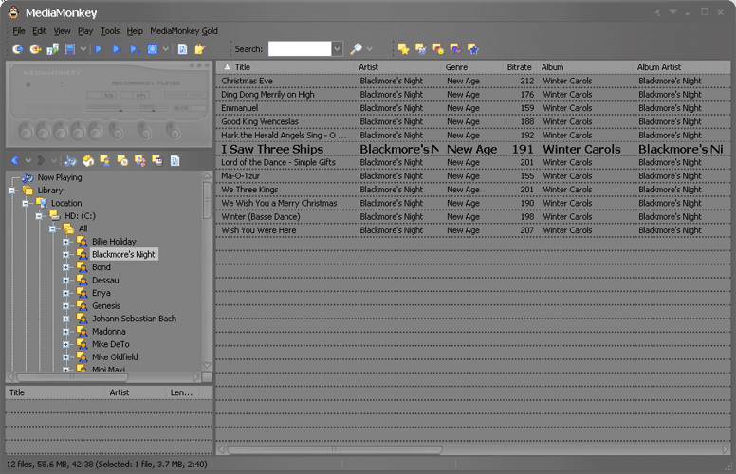Select Madonna in the artist tree
Viewport: 736px width, 474px height.
(108, 332)
